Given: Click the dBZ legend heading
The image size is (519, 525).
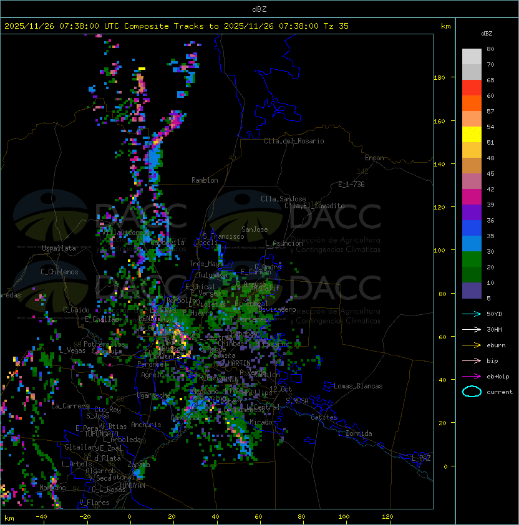Looking at the screenshot, I should point(487,34).
